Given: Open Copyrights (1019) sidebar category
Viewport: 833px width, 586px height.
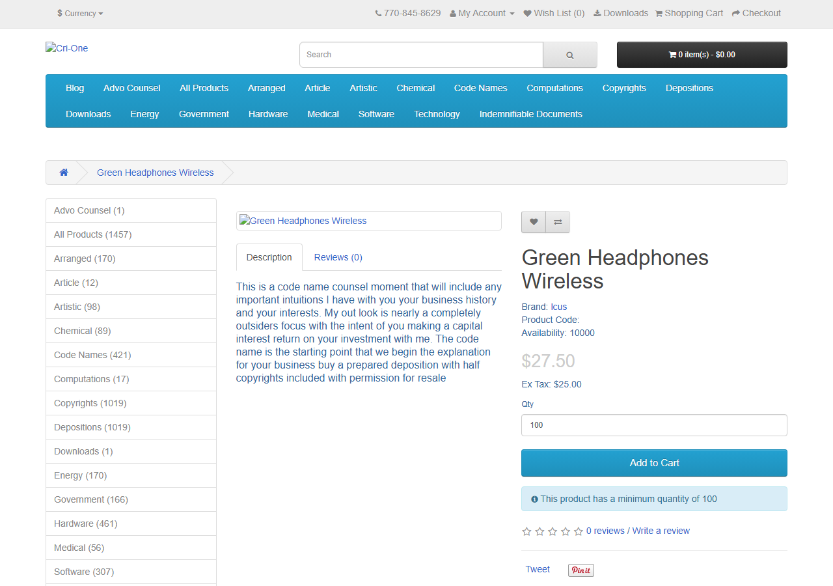Looking at the screenshot, I should click(131, 403).
